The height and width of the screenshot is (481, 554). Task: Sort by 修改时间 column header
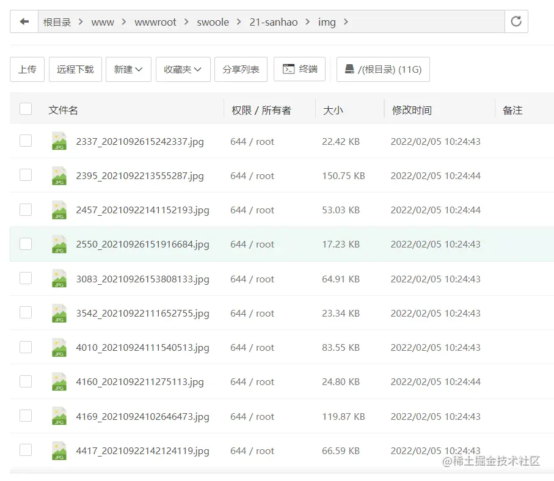tap(412, 110)
